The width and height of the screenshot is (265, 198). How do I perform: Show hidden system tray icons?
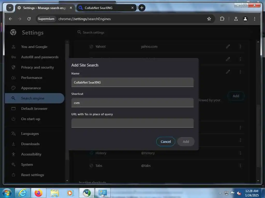click(x=220, y=193)
